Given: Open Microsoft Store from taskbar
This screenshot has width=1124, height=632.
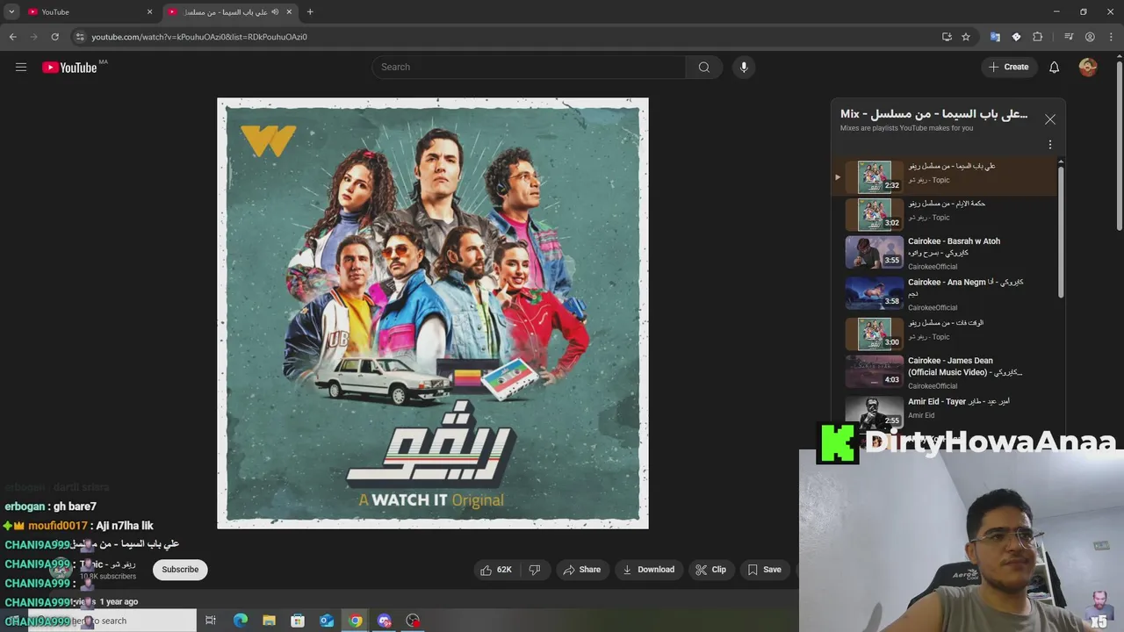Looking at the screenshot, I should (x=298, y=621).
